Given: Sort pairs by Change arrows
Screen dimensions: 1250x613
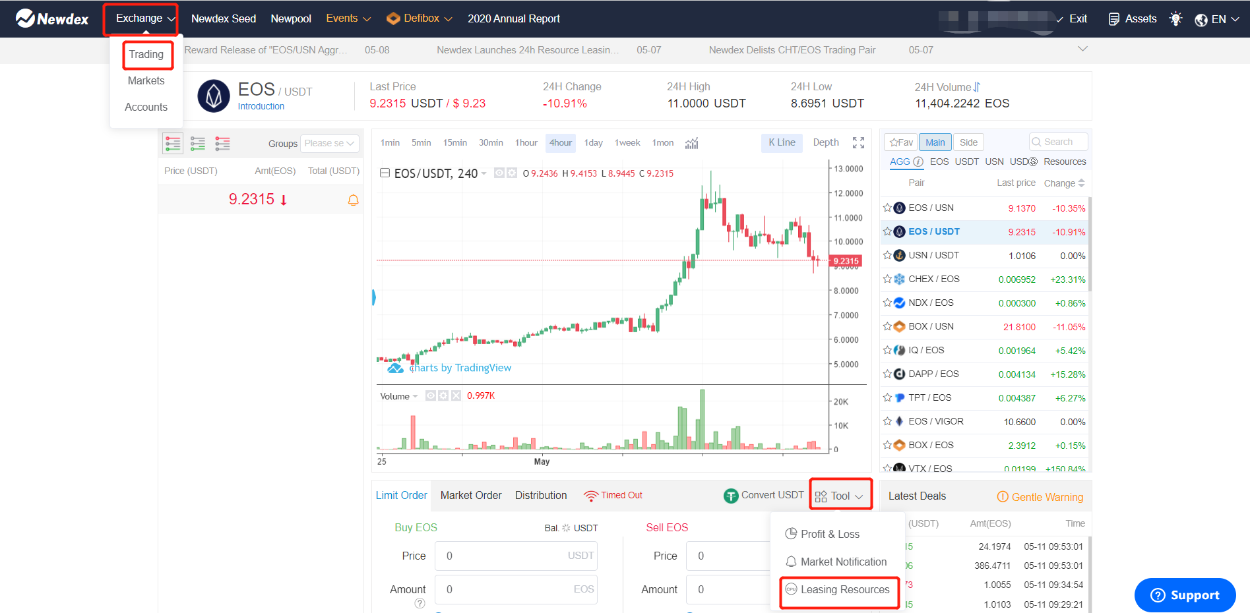Looking at the screenshot, I should click(1081, 183).
